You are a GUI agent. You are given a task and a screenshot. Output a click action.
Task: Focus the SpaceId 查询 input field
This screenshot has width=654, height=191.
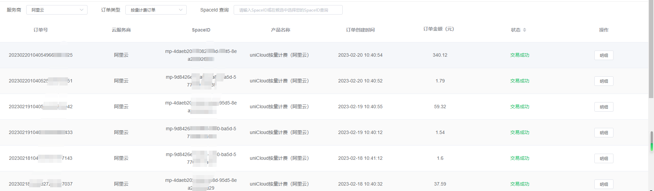pyautogui.click(x=288, y=10)
